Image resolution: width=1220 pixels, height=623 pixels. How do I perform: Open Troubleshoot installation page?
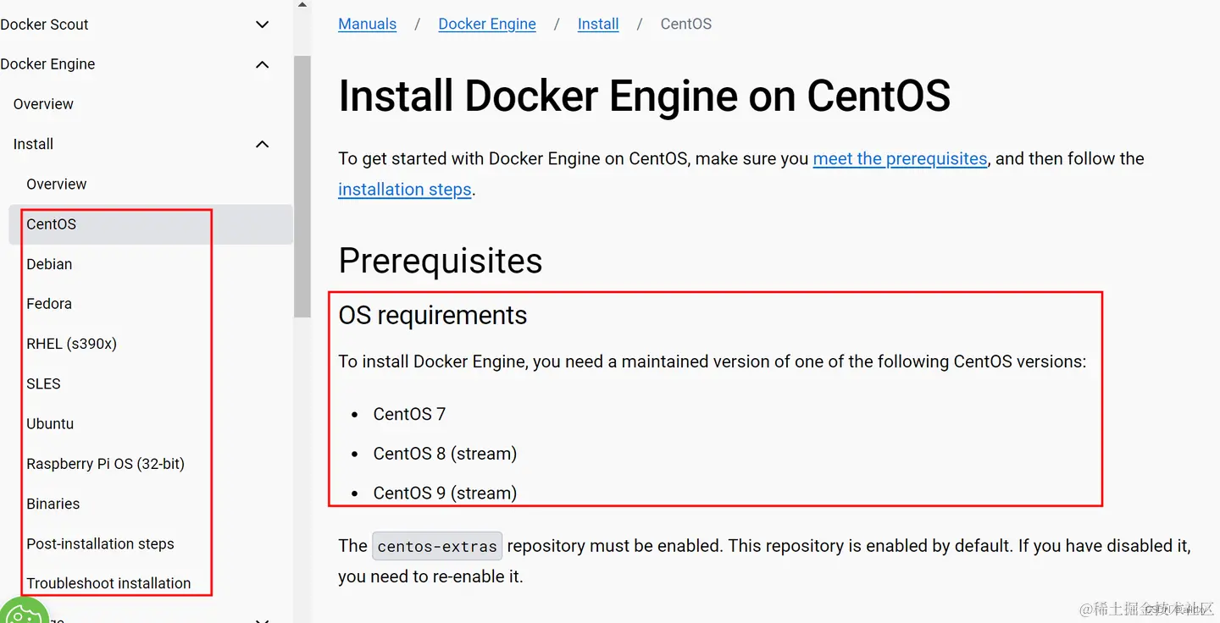click(x=108, y=583)
